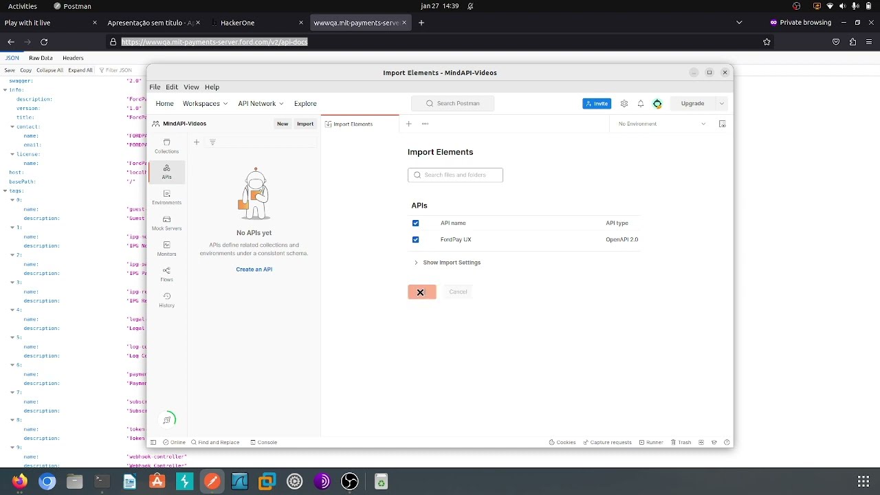Click Home in Postman header
Viewport: 880px width, 495px height.
164,104
